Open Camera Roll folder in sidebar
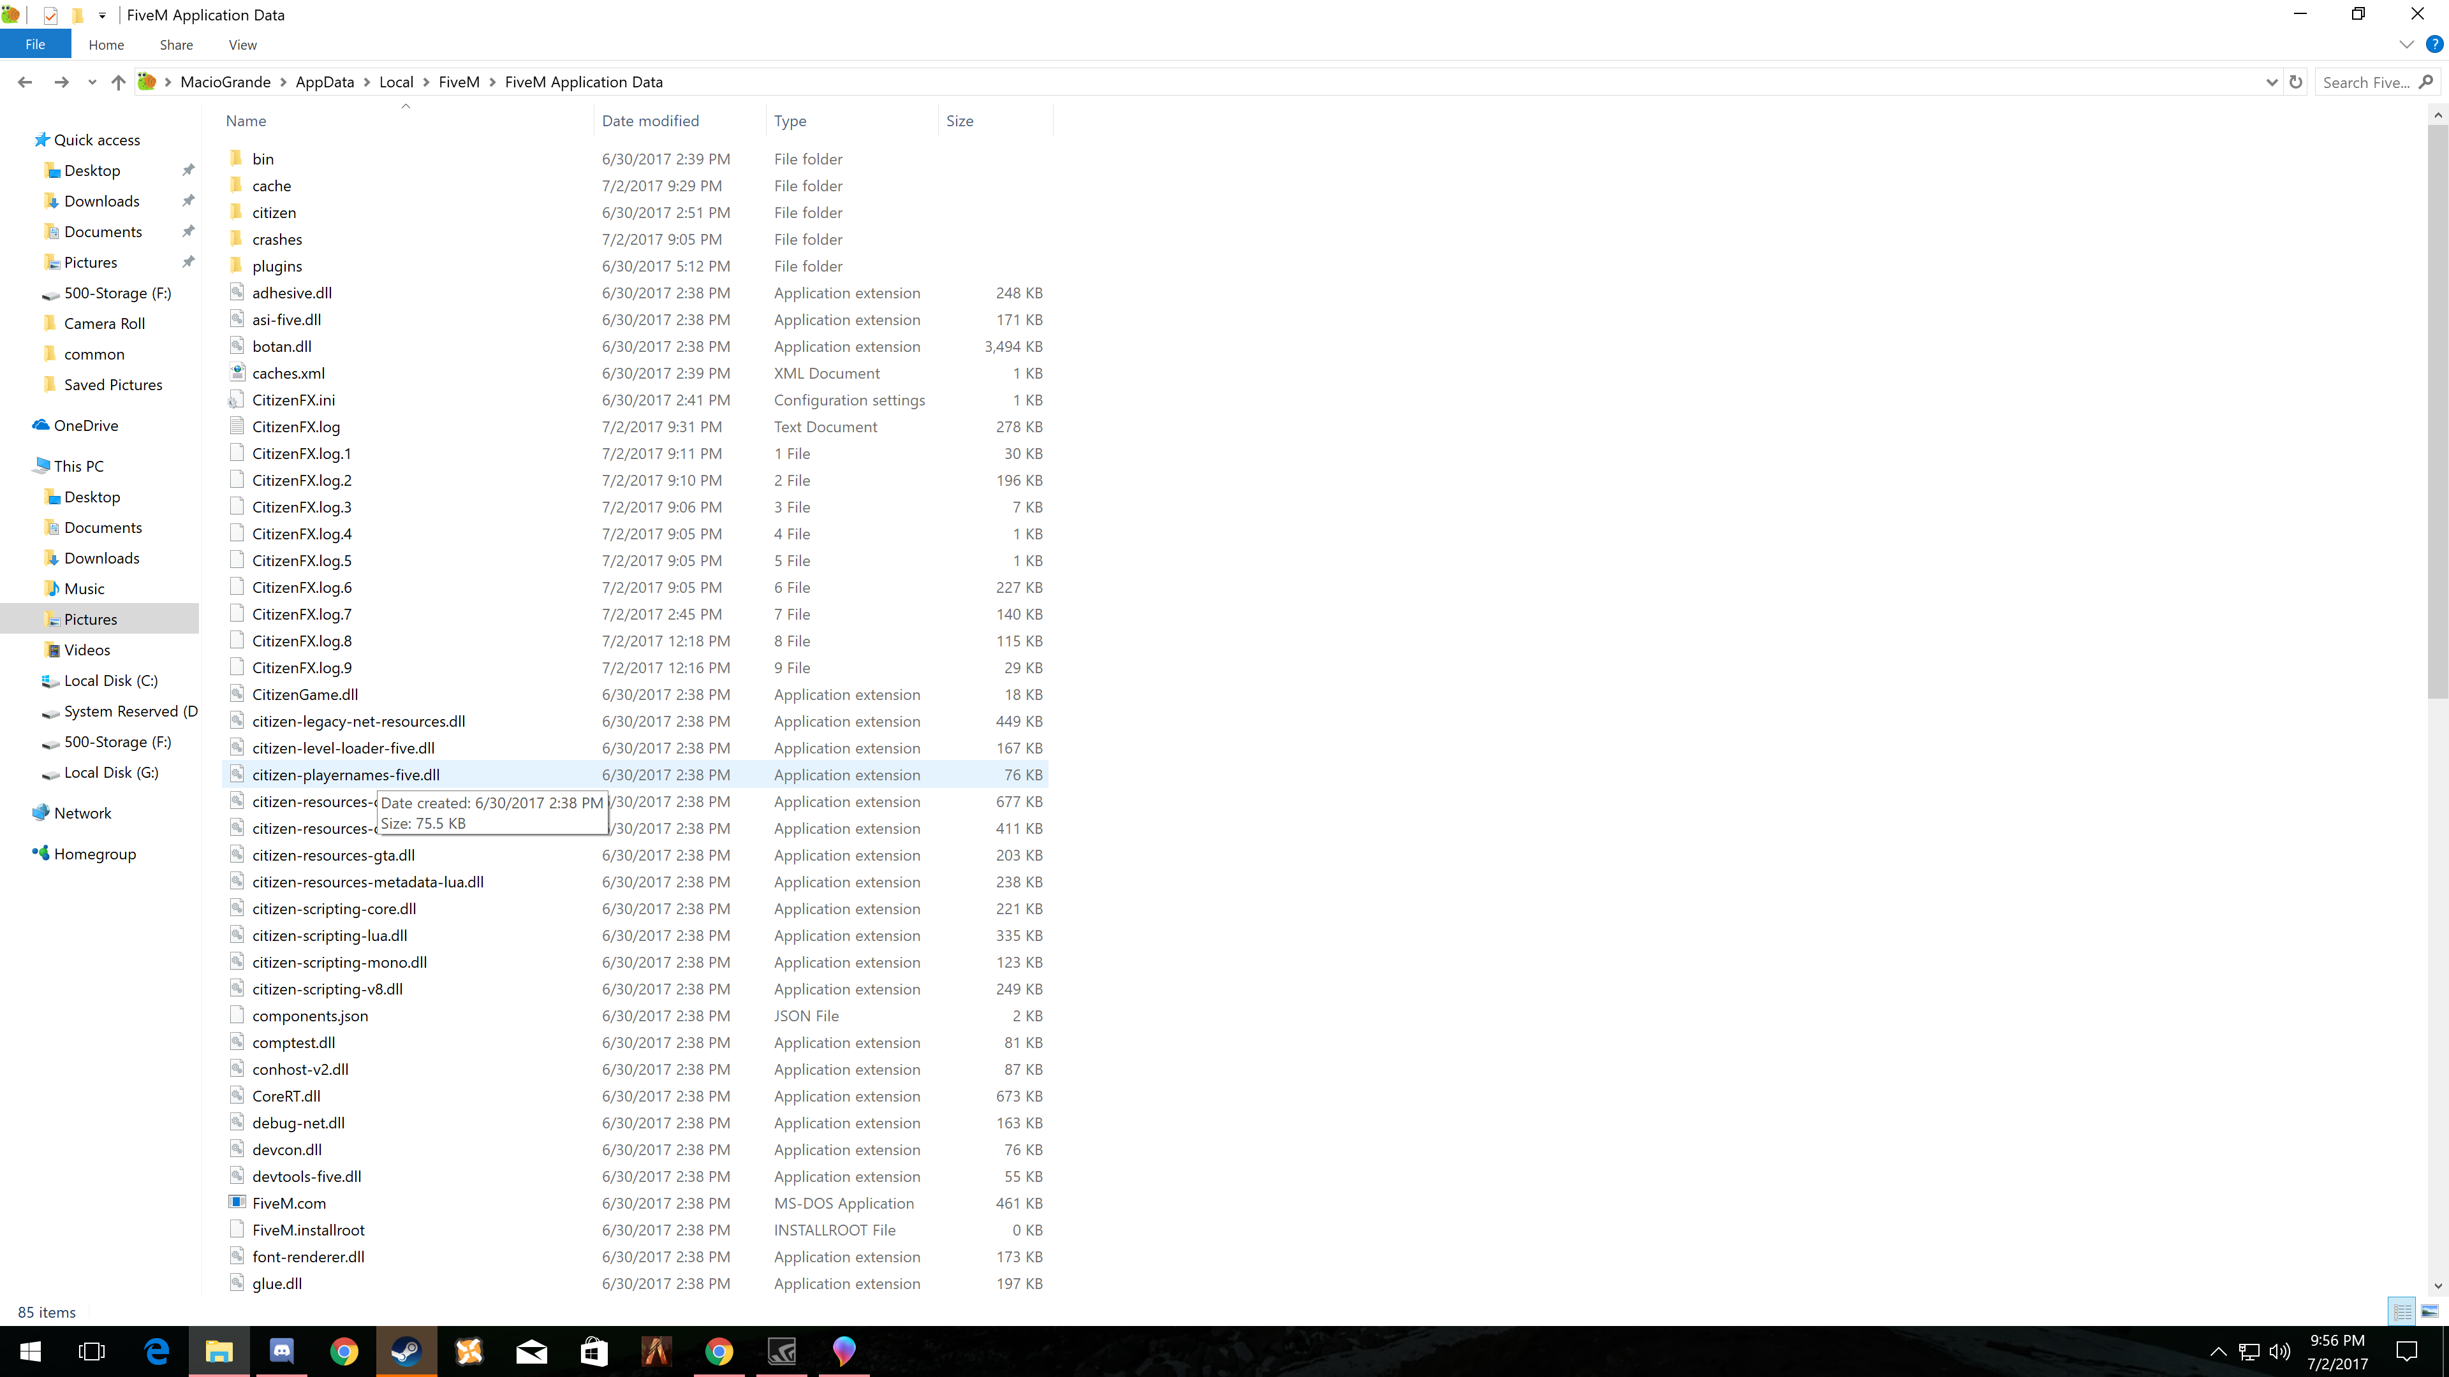2449x1377 pixels. click(x=105, y=324)
